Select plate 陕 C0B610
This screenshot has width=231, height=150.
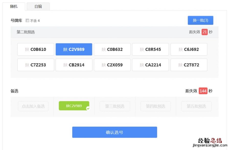point(36,49)
